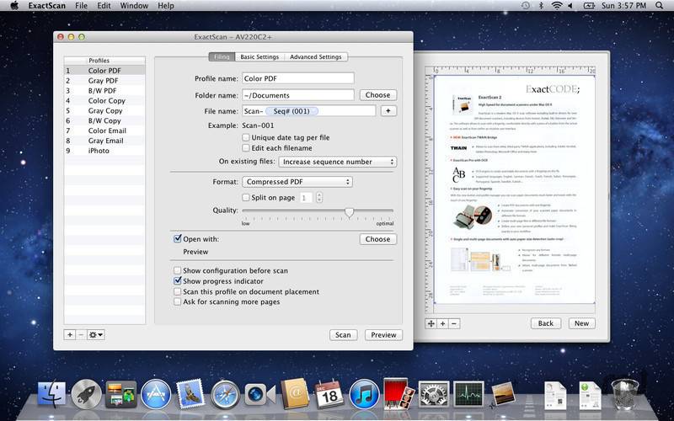The height and width of the screenshot is (421, 674).
Task: Click the fit-to-window arrows icon in preview
Action: pyautogui.click(x=431, y=323)
